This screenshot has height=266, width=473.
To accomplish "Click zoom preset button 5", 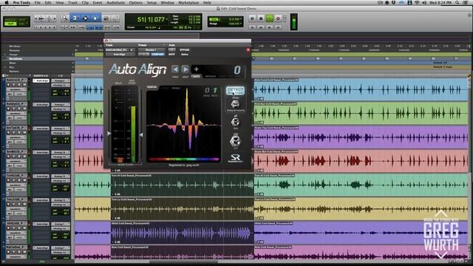I will click(x=54, y=27).
